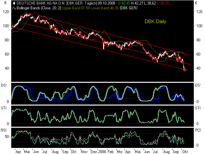
Task: Select the yellow DBK Daily annotation
Action: point(155,21)
